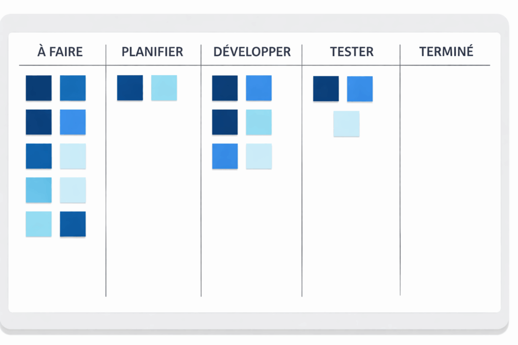Open bottom-left bright blue card in DÉVELOPPER
Viewport: 518px width, 345px height.
(x=225, y=156)
